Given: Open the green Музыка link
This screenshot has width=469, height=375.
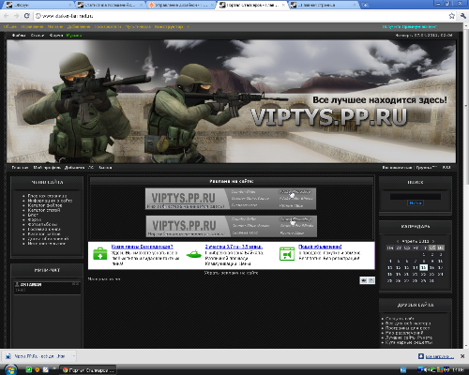Looking at the screenshot, I should pyautogui.click(x=74, y=36).
